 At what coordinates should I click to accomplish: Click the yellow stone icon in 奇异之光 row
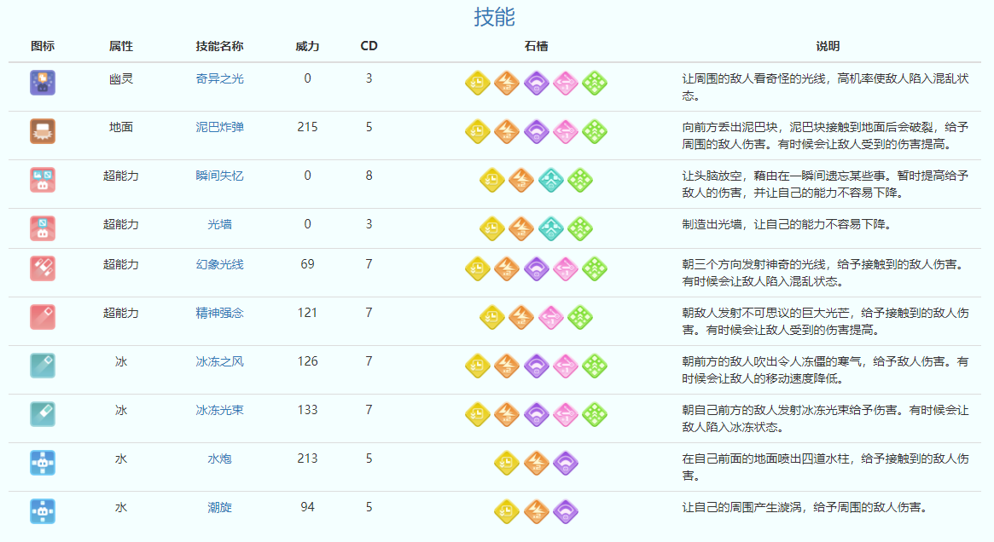(478, 83)
